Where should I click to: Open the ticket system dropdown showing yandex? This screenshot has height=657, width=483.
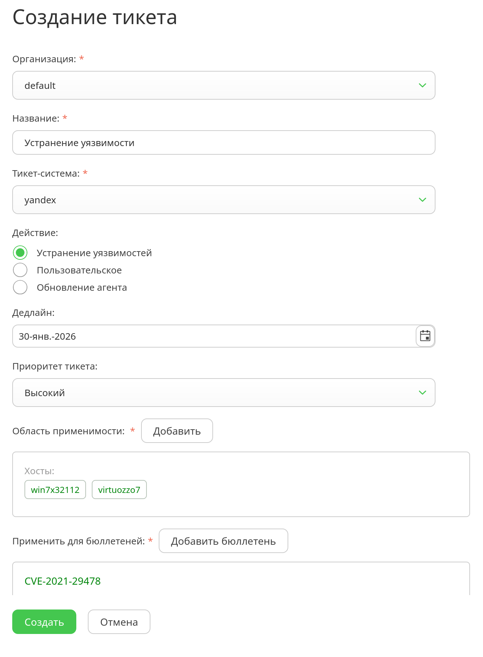(216, 200)
